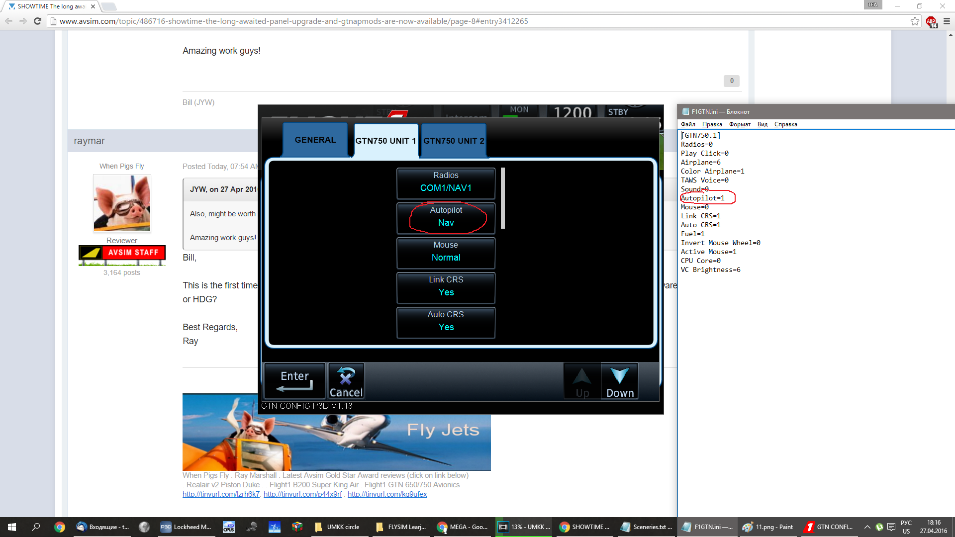Open the Lockheed Martin P3D taskbar item

click(186, 527)
